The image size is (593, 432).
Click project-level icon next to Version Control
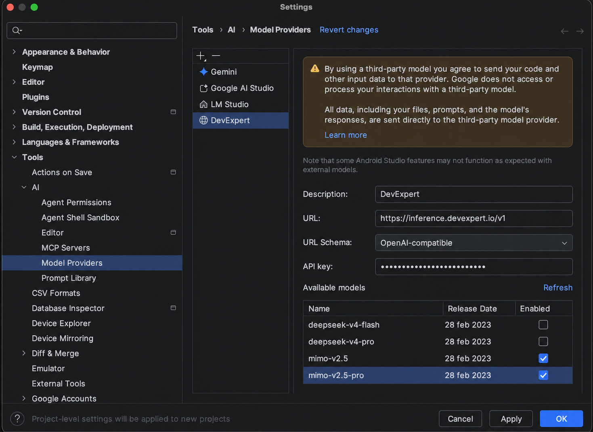click(173, 112)
